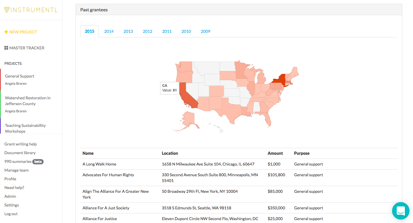Open the Document library
Image resolution: width=413 pixels, height=223 pixels.
pos(20,153)
